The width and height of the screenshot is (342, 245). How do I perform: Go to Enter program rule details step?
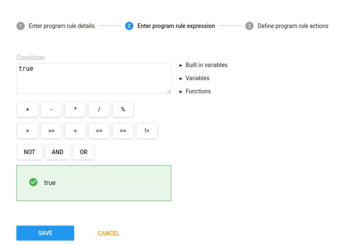coord(56,26)
